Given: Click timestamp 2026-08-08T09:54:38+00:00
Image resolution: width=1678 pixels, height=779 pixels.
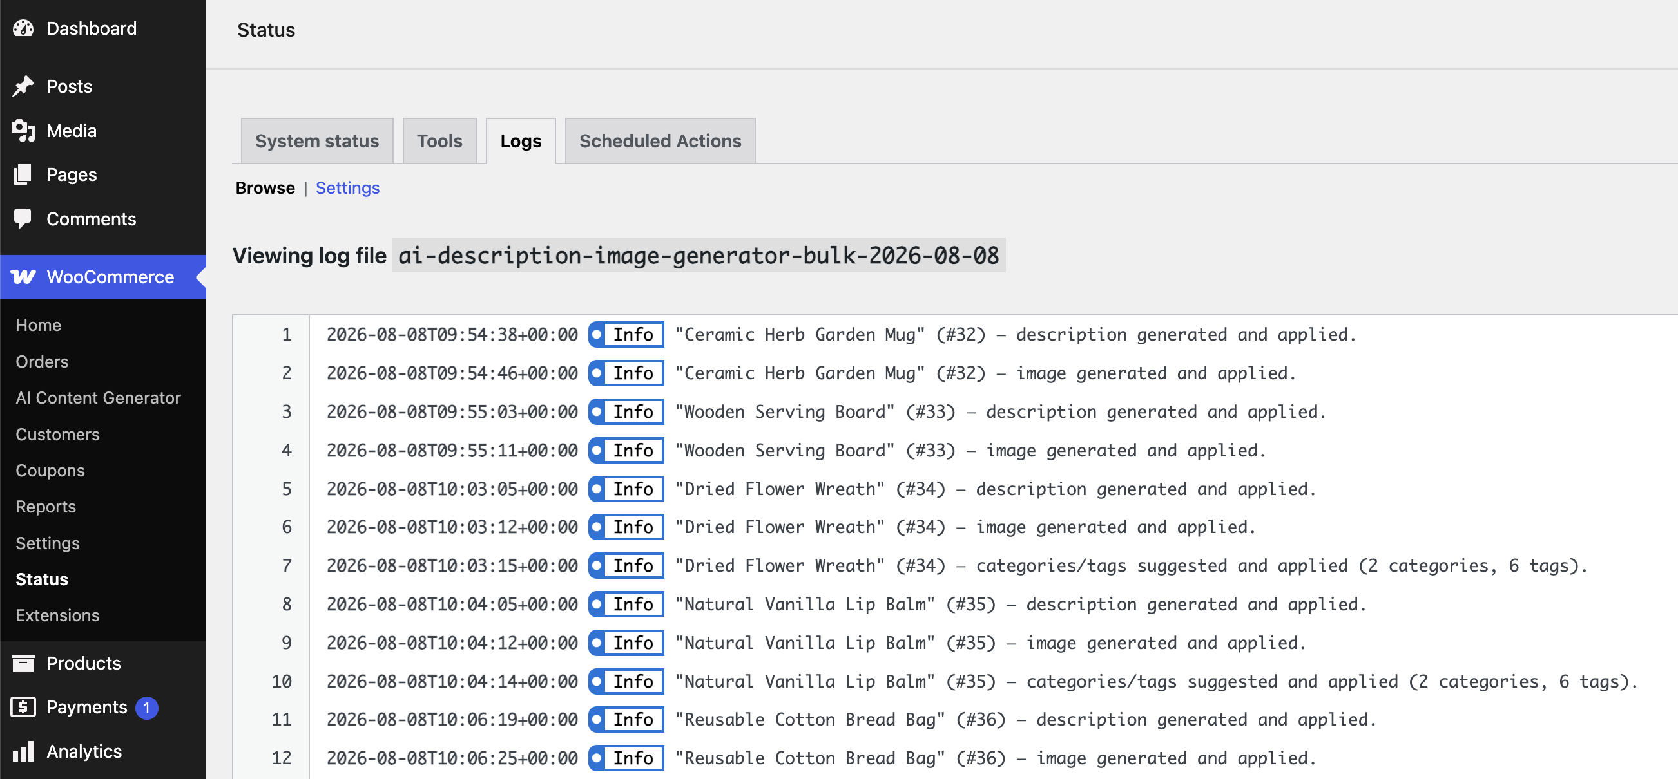Looking at the screenshot, I should click(452, 335).
